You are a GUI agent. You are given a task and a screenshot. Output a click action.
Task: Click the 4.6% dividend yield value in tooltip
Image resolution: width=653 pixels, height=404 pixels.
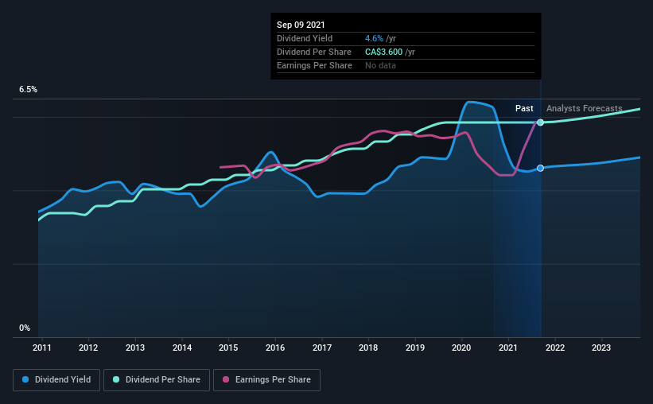pos(374,38)
